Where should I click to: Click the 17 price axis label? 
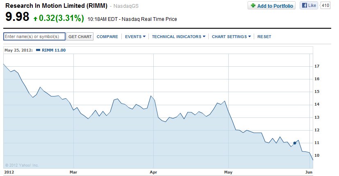[x=317, y=66]
